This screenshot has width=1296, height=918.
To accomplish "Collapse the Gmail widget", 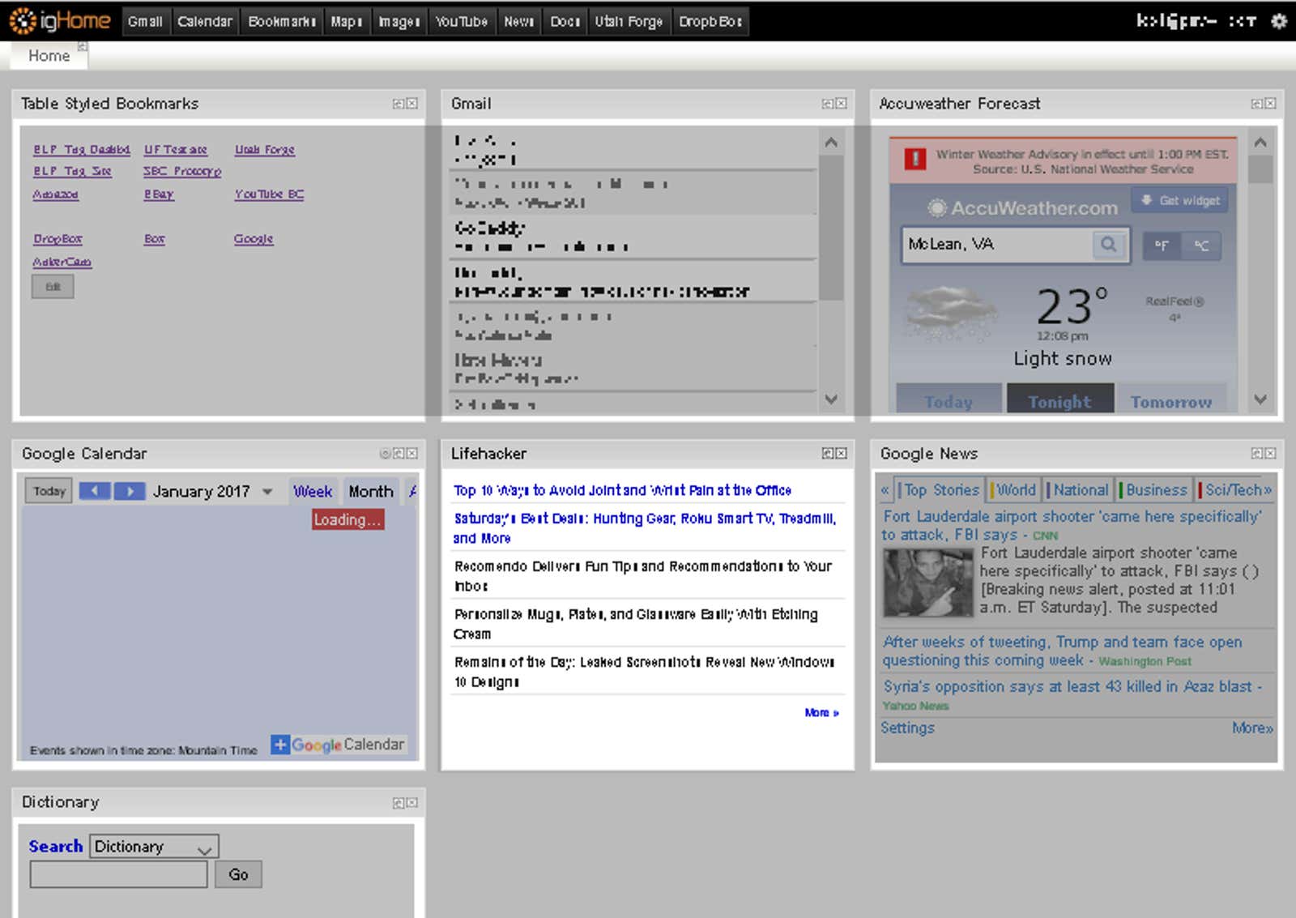I will tap(828, 104).
